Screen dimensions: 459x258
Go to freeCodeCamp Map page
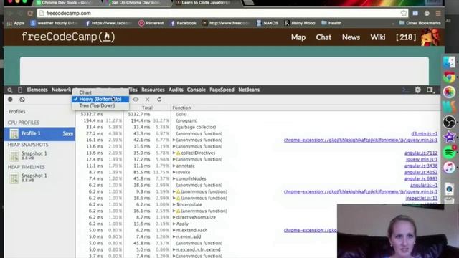point(298,37)
